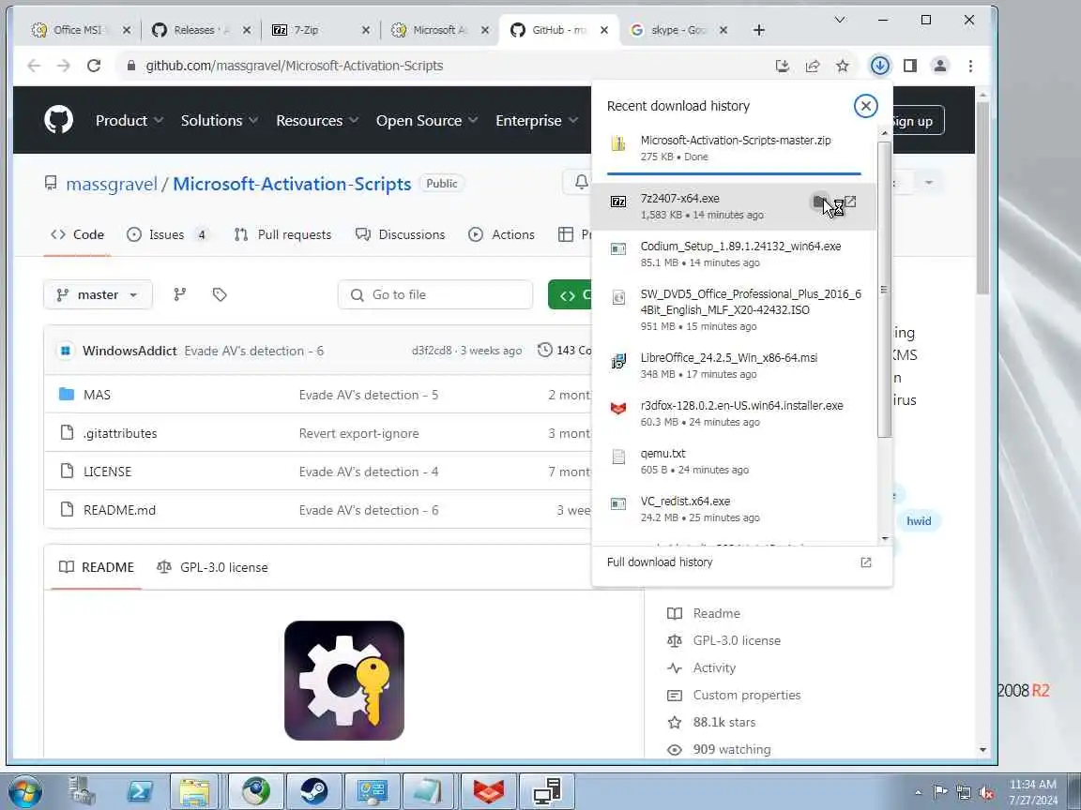Open the Actions tab
The width and height of the screenshot is (1081, 810).
(501, 235)
